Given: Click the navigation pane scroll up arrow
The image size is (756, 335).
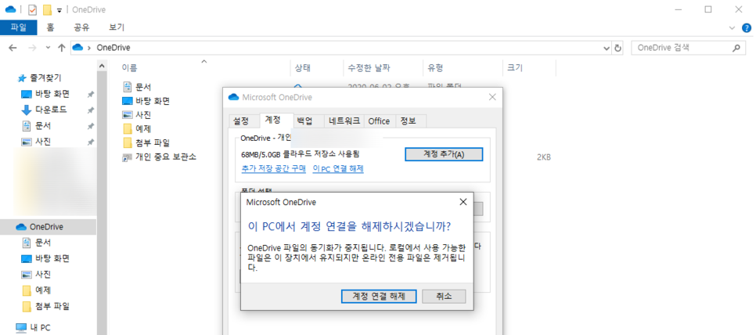Looking at the screenshot, I should tap(102, 66).
